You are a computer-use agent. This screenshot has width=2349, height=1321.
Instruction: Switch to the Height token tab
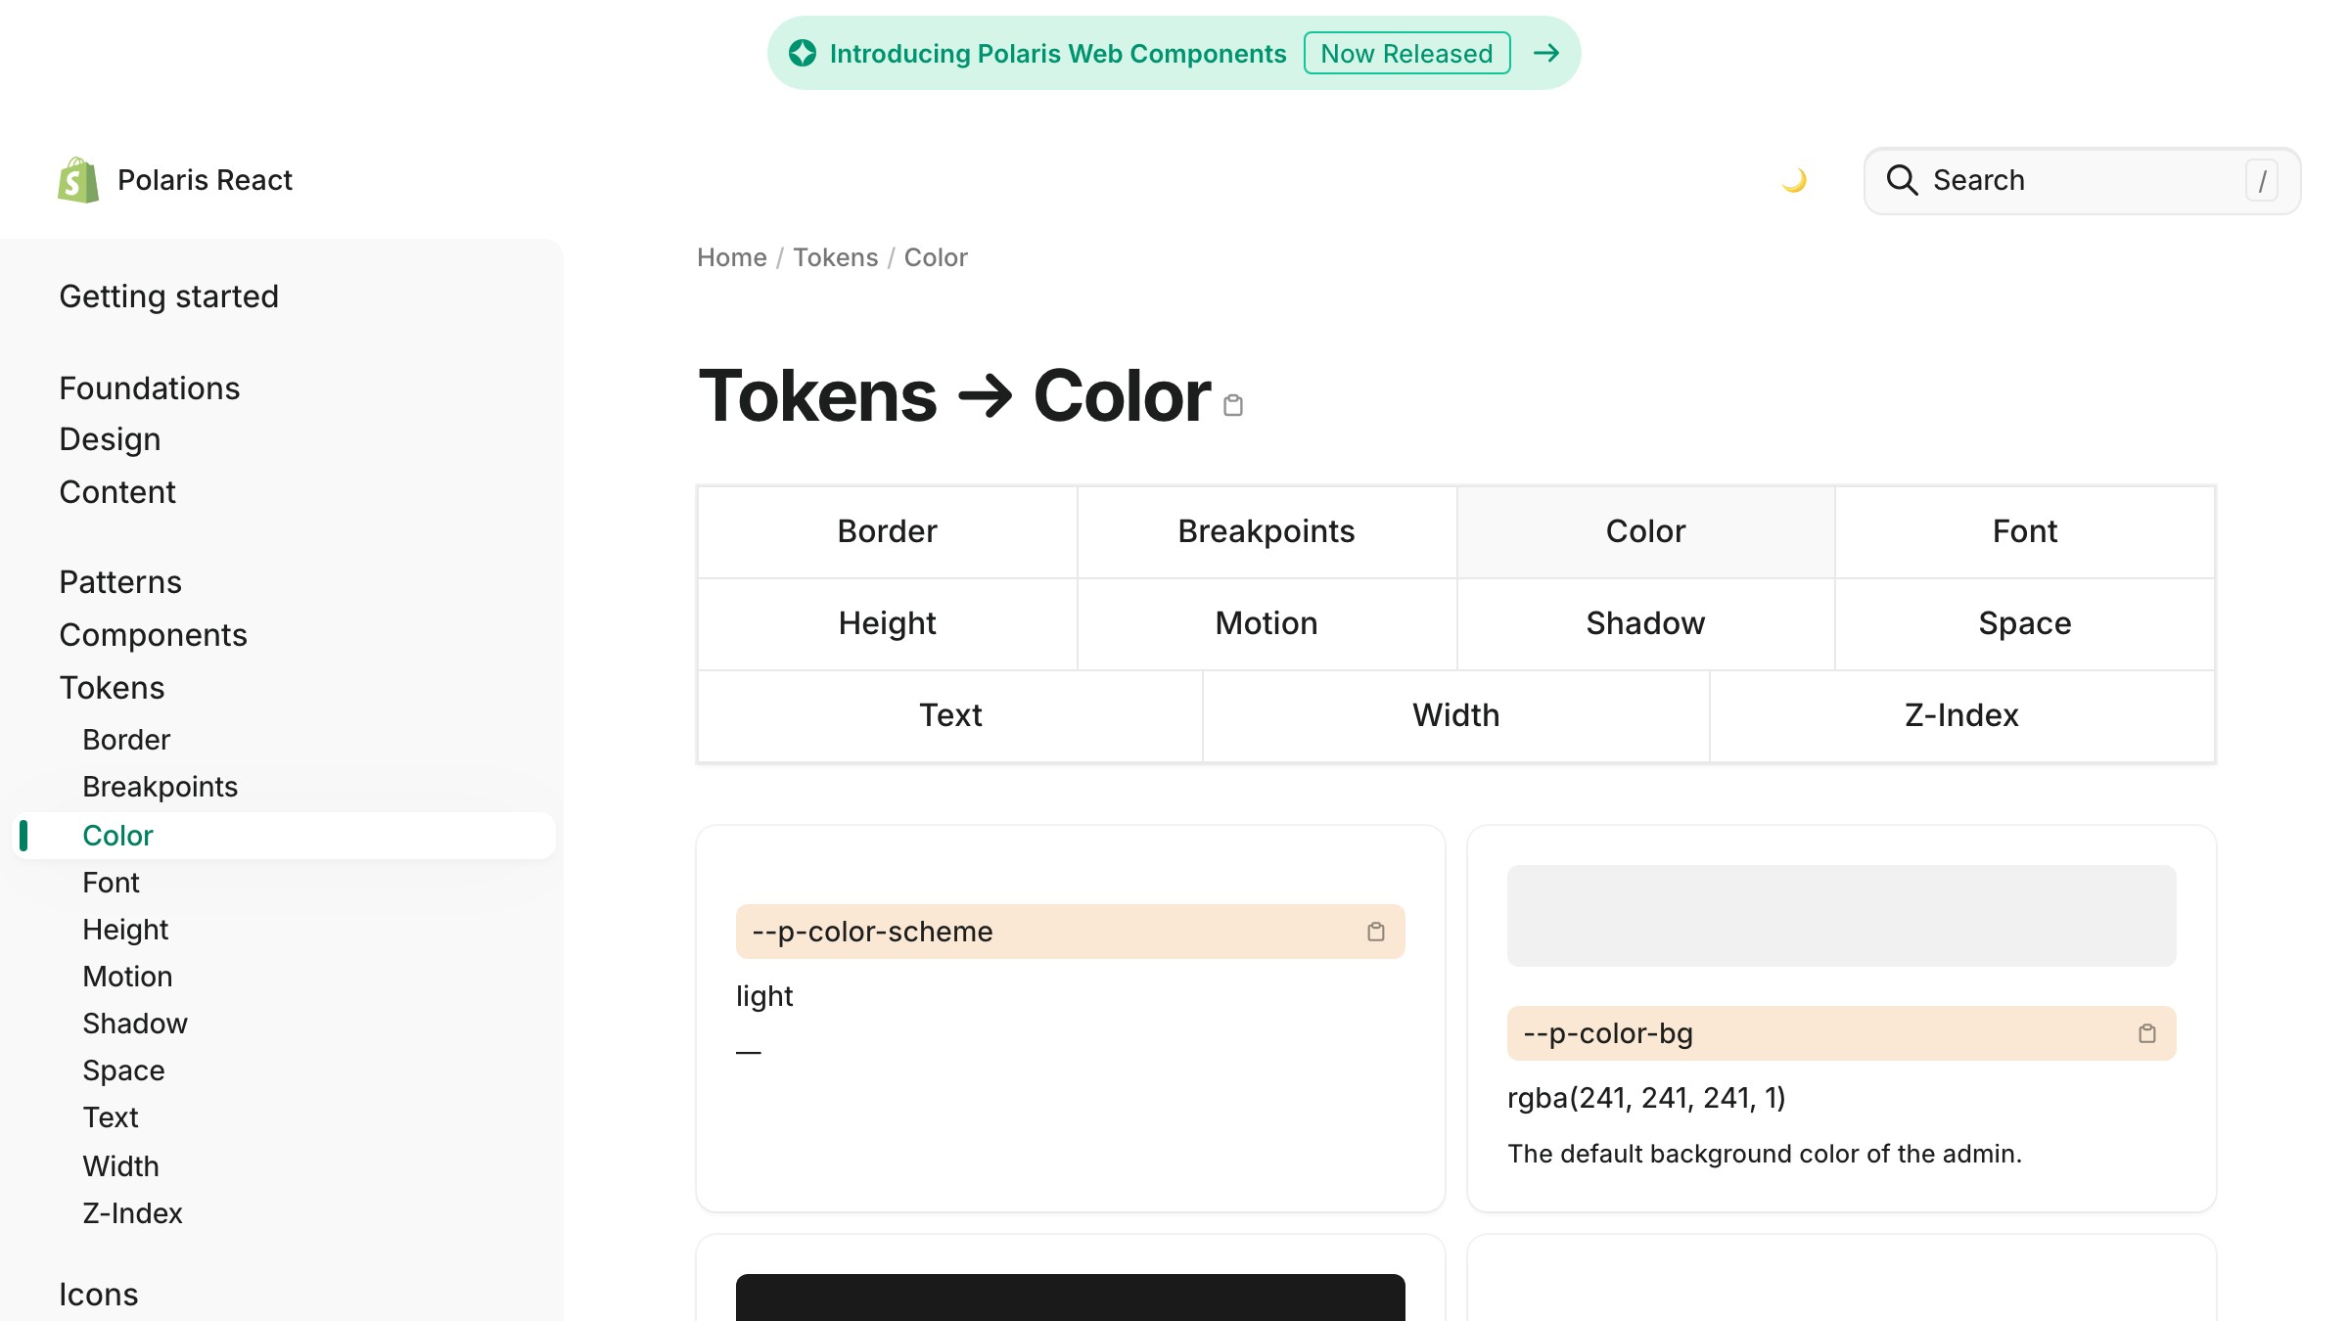888,623
